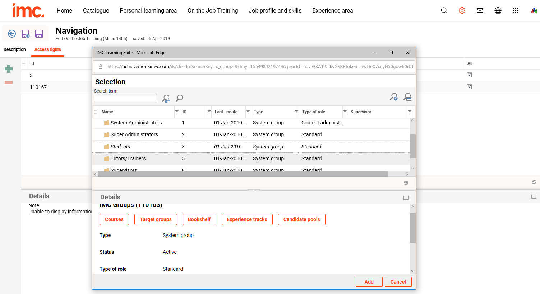Select Tutors/Trainers row
This screenshot has width=540, height=294.
pos(251,158)
